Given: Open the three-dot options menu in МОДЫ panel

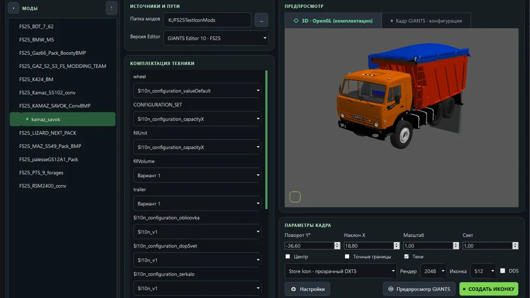Looking at the screenshot, I should (111, 8).
